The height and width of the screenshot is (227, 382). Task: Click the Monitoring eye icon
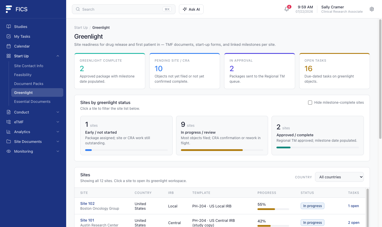(x=9, y=151)
